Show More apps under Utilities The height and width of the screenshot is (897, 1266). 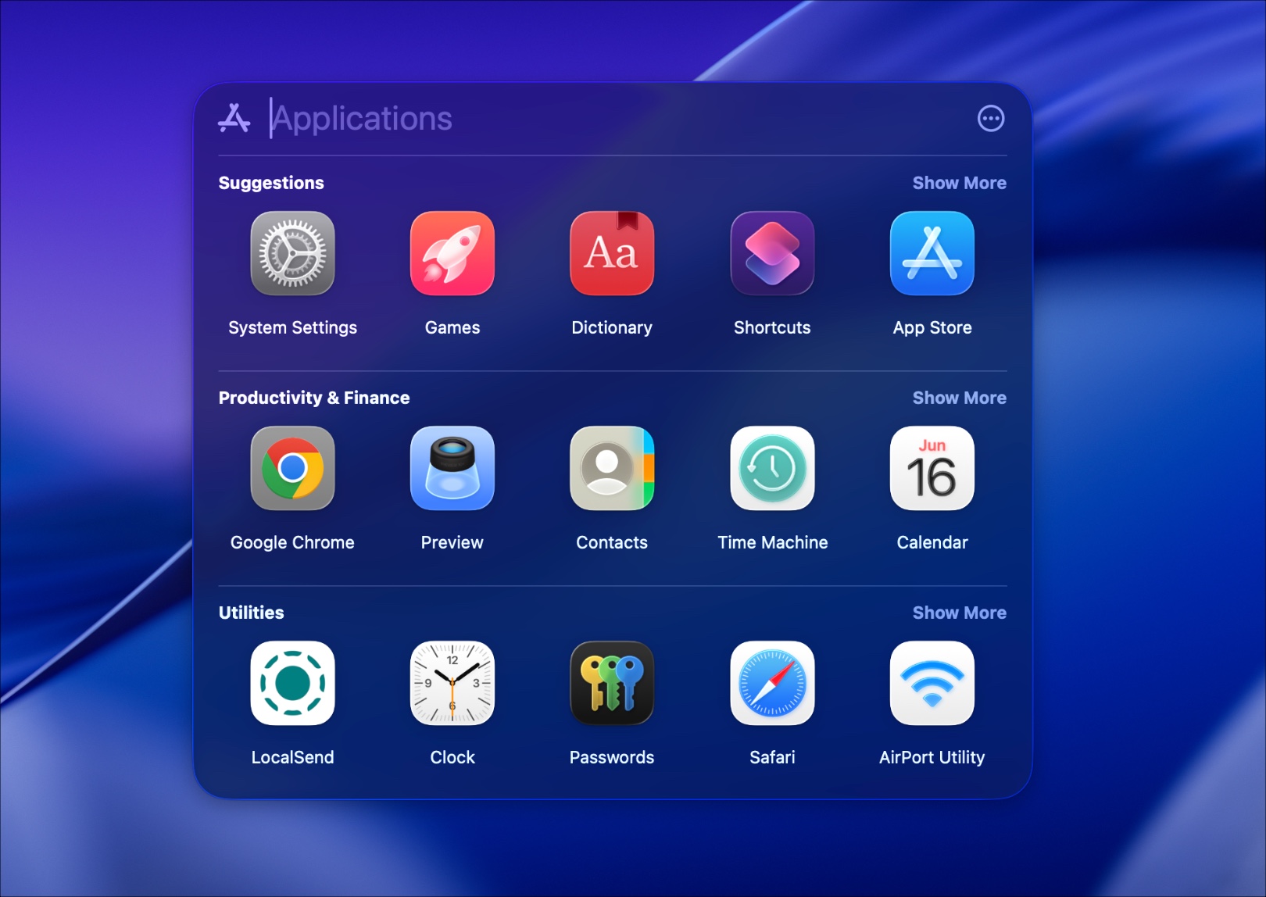(959, 613)
